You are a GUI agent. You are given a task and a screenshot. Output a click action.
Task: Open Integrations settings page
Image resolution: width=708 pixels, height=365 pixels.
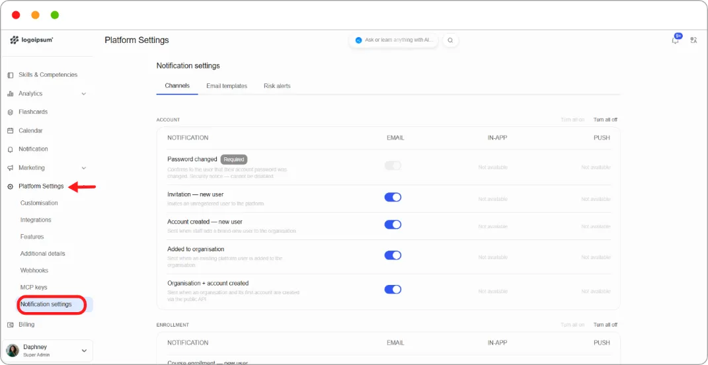[36, 220]
